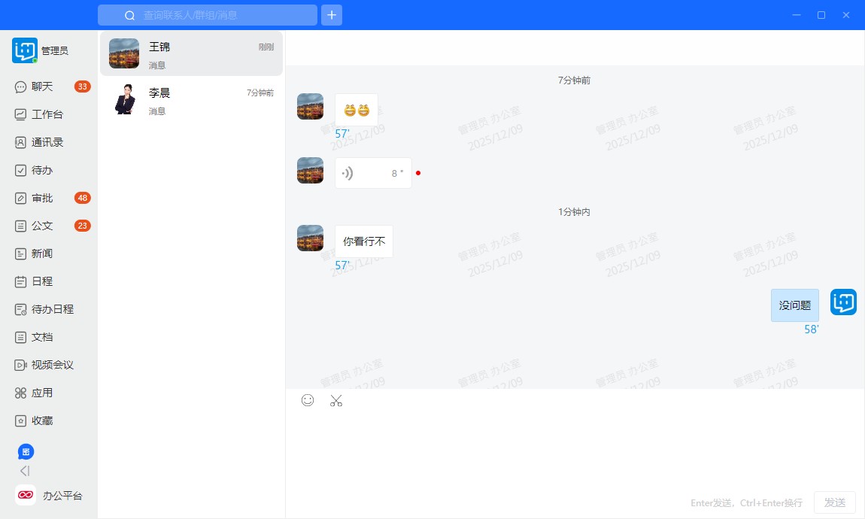Click the scissors screenshot tool icon

tap(336, 400)
